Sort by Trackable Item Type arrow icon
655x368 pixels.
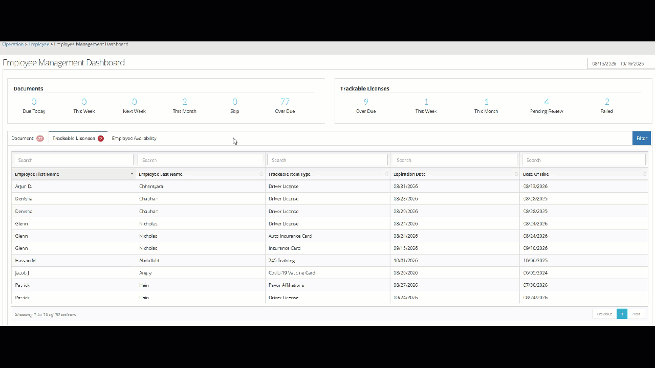point(386,174)
